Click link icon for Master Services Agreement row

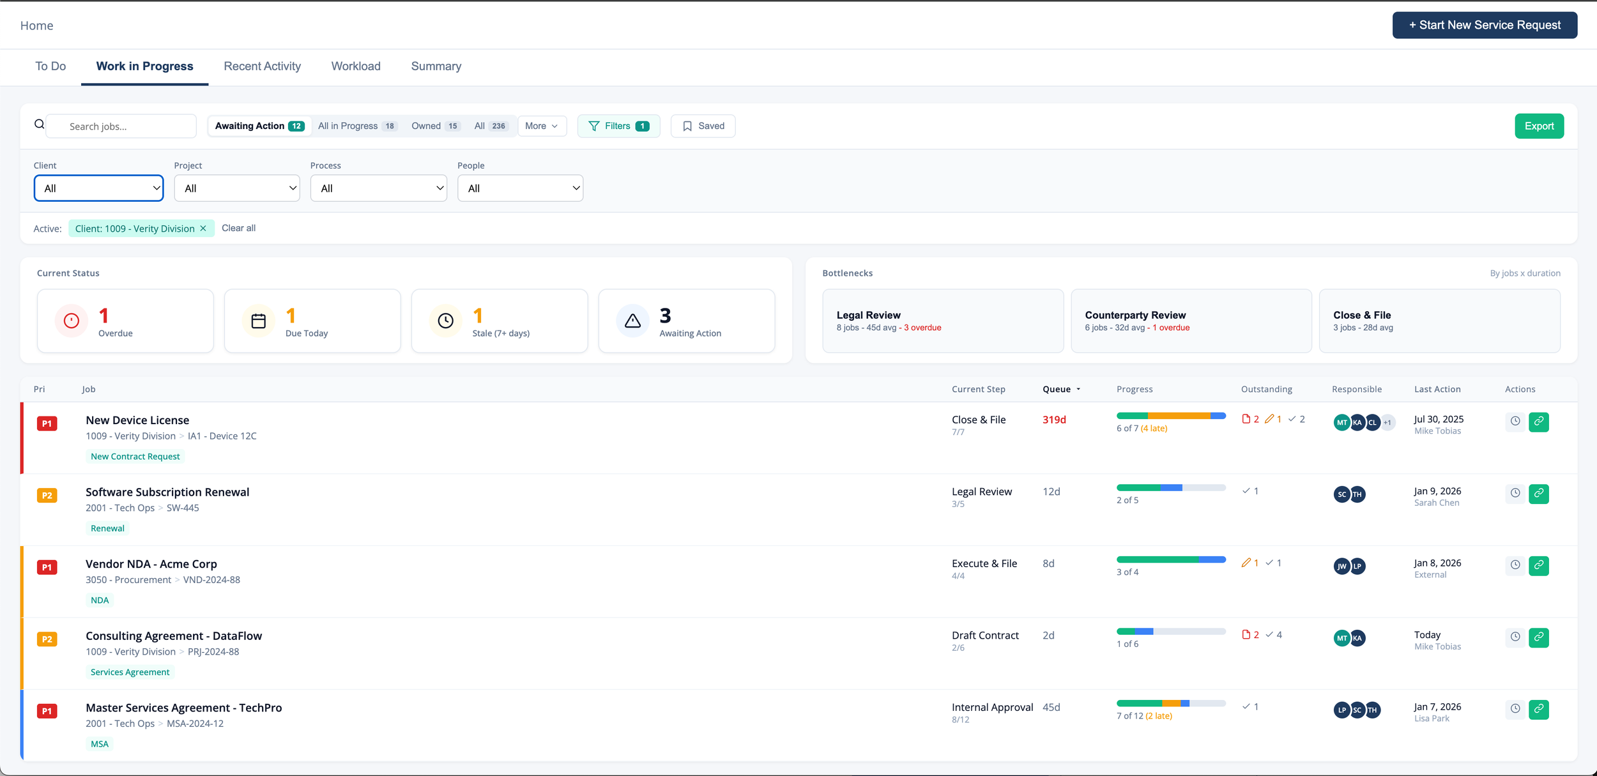point(1538,709)
